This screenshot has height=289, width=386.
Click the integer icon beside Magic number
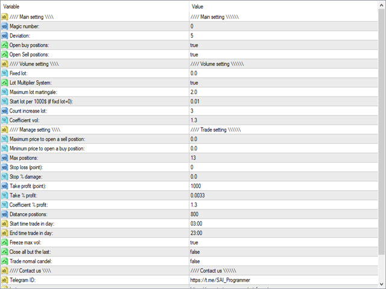click(x=4, y=26)
